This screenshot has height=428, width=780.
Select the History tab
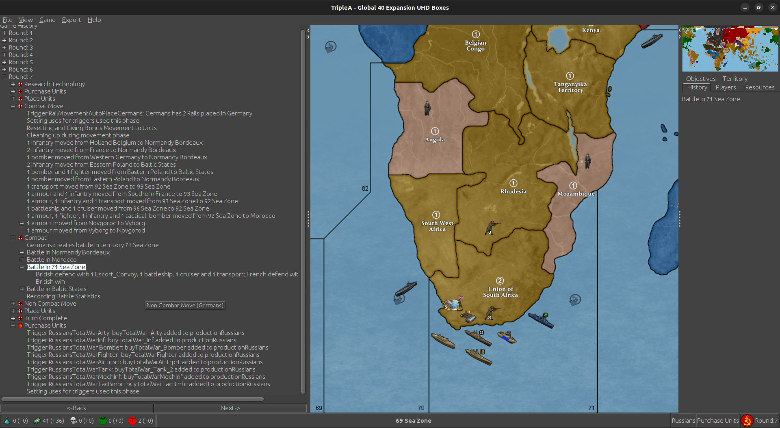(x=697, y=87)
